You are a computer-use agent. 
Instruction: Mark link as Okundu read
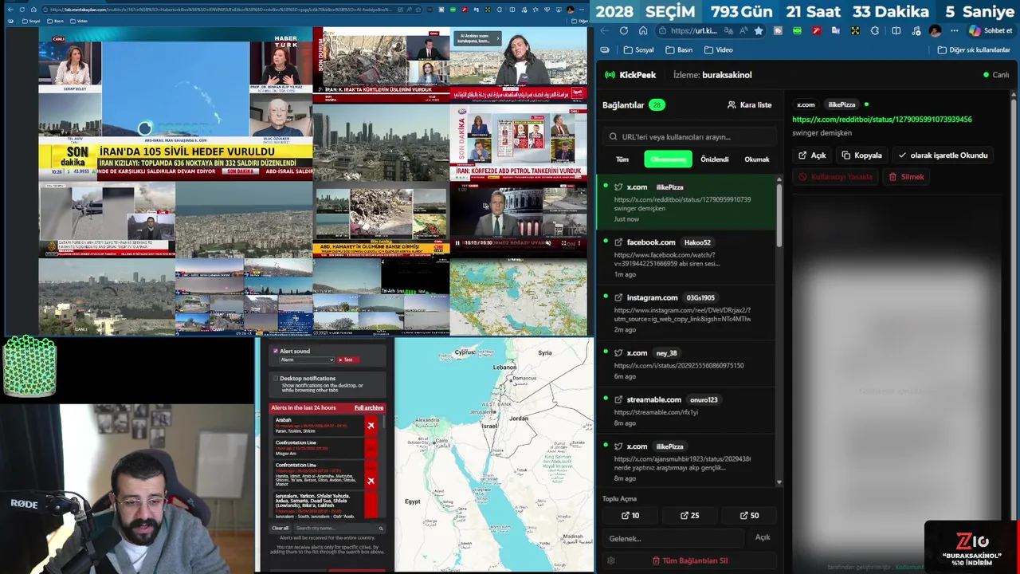pos(943,155)
